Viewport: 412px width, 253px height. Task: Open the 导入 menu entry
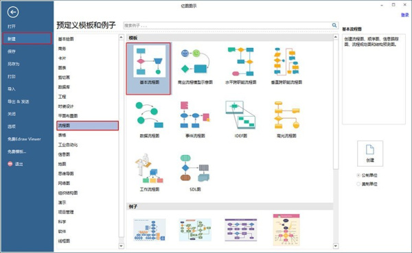coord(11,89)
